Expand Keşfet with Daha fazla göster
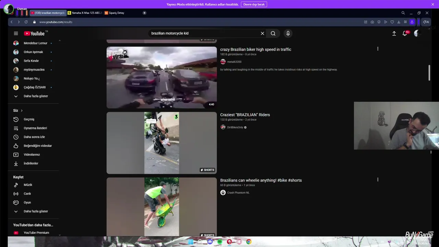 pos(36,211)
